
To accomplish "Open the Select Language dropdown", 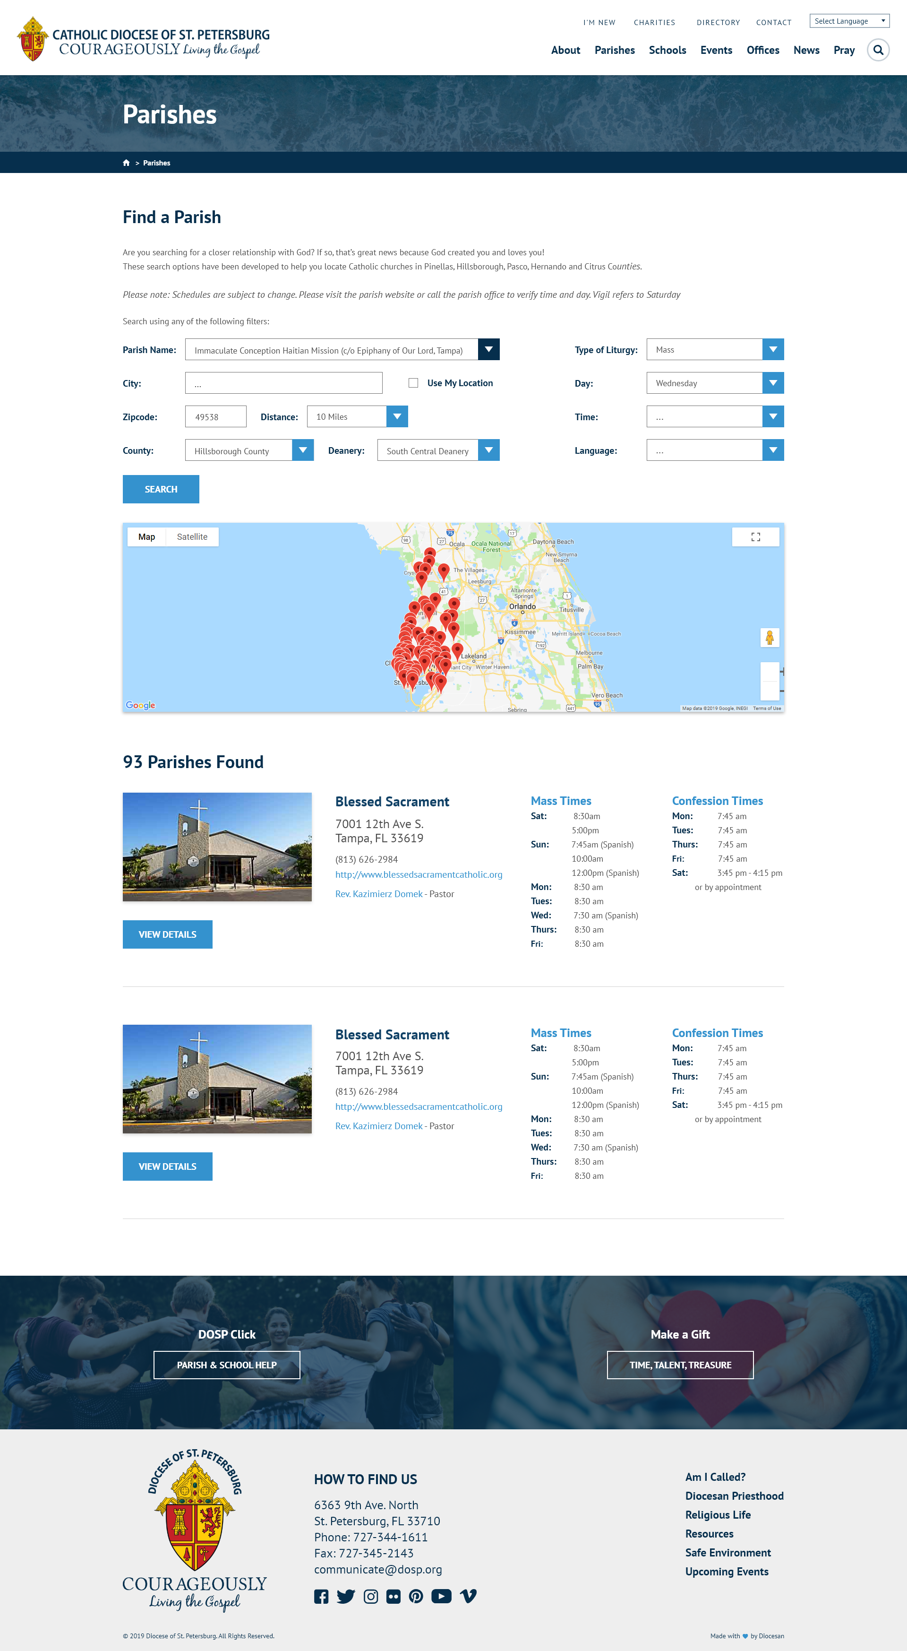I will click(849, 21).
